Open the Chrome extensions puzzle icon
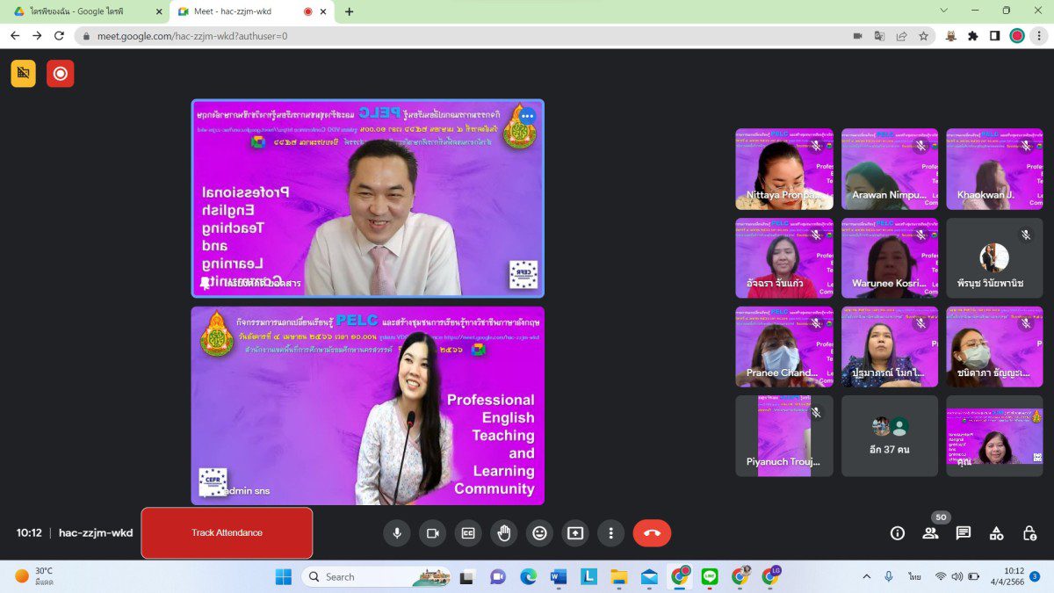The image size is (1054, 593). [973, 36]
